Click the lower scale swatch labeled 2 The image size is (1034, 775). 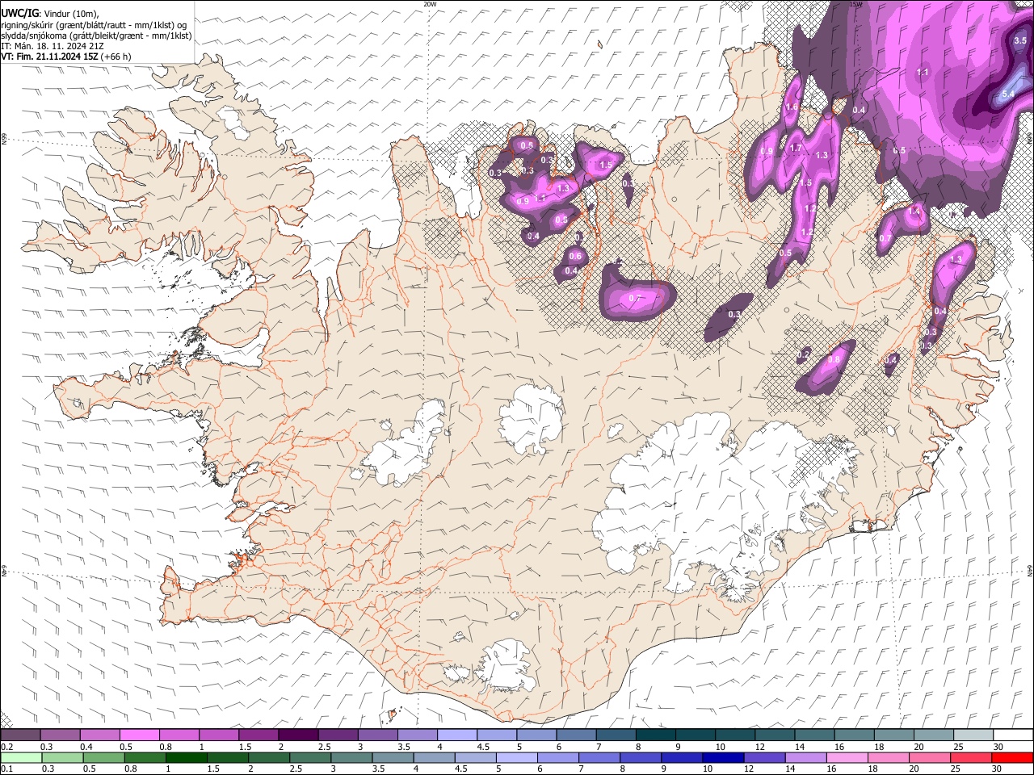(x=268, y=757)
